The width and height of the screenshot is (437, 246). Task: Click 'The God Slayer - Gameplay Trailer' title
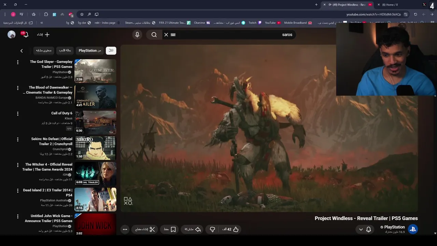point(51,64)
